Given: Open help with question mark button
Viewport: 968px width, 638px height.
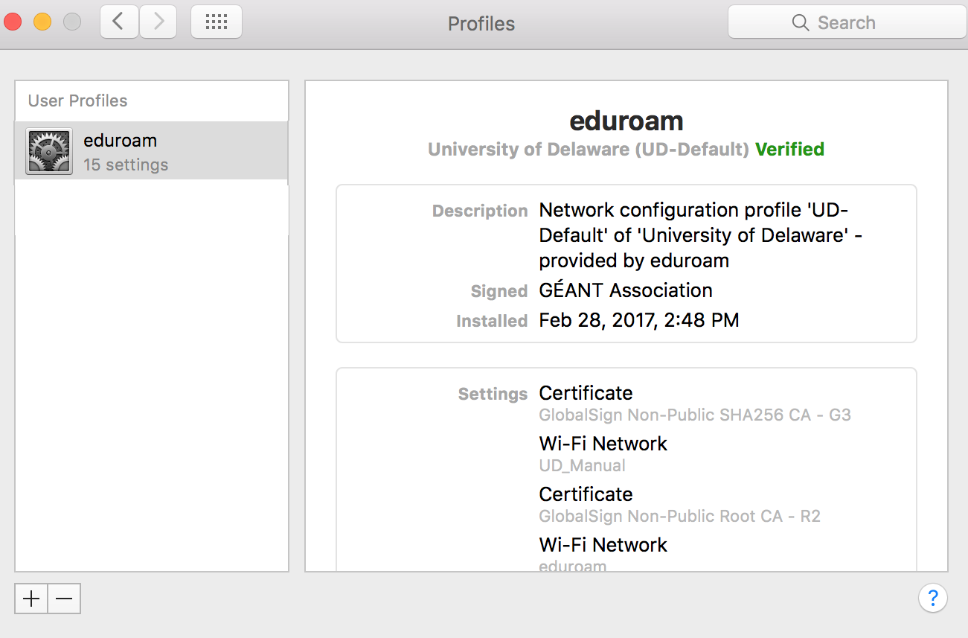Looking at the screenshot, I should (x=933, y=597).
